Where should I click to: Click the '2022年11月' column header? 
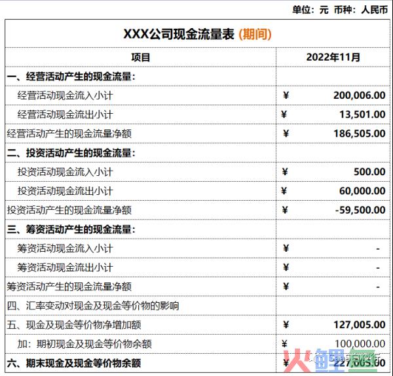(x=333, y=58)
